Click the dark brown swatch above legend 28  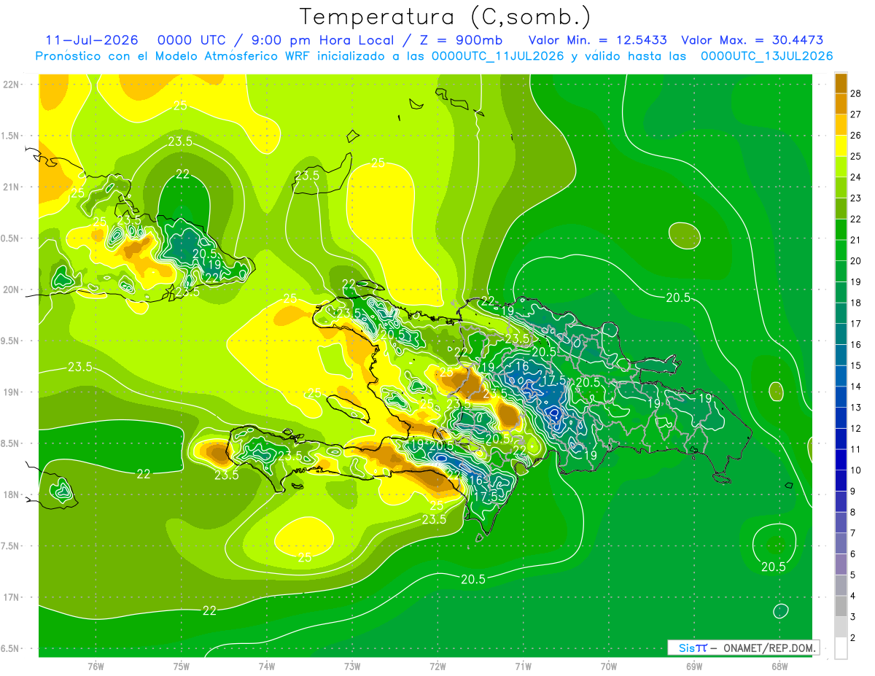point(841,82)
